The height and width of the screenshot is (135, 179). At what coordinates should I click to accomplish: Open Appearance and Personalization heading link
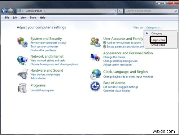click(128, 53)
